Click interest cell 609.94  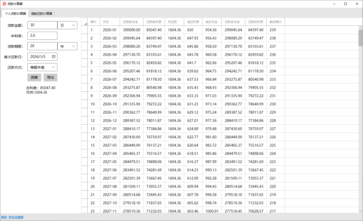(x=193, y=186)
